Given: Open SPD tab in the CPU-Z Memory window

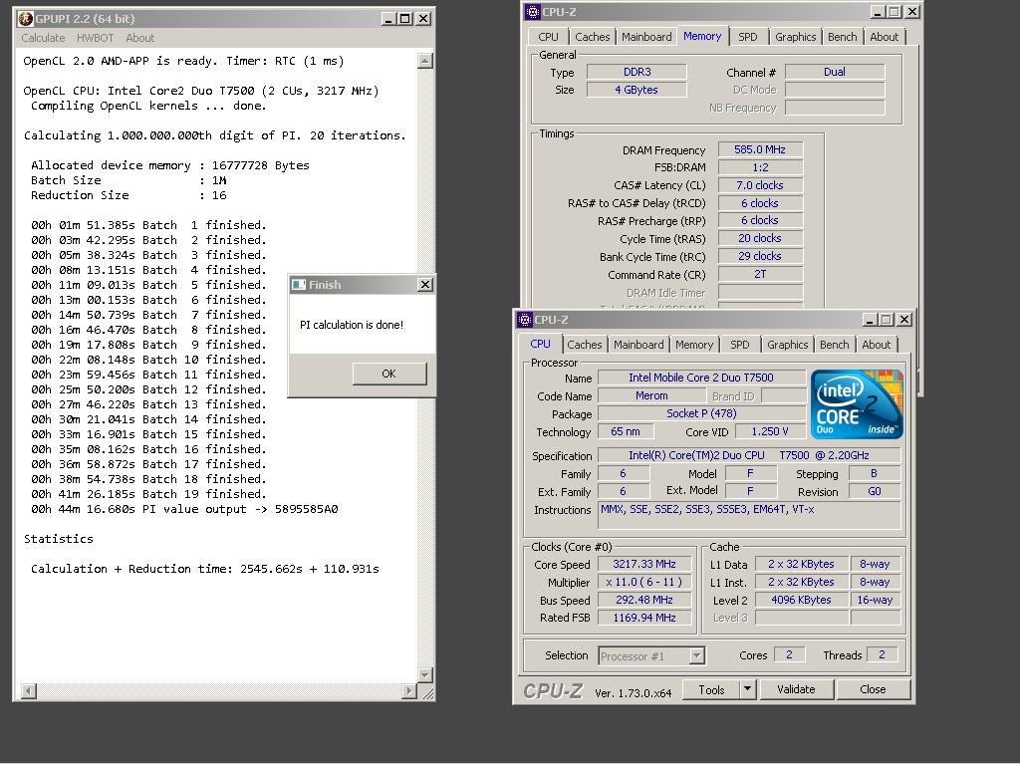Looking at the screenshot, I should tap(747, 37).
